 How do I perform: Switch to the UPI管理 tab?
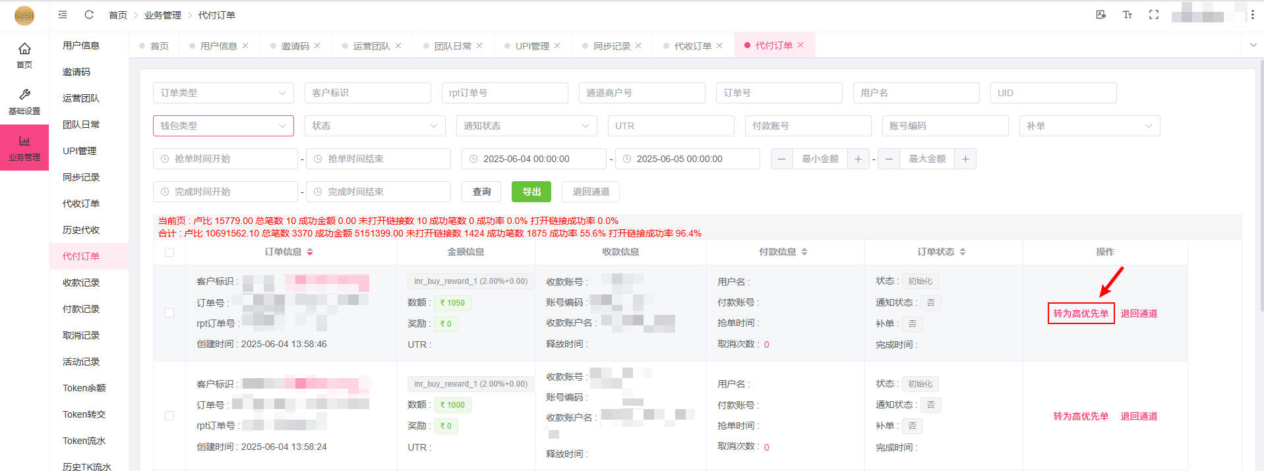click(x=531, y=45)
